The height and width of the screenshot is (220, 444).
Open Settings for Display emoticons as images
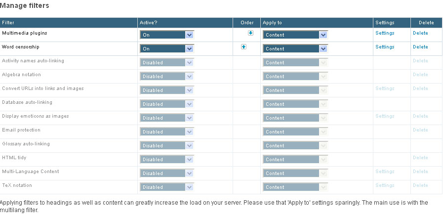click(x=385, y=116)
